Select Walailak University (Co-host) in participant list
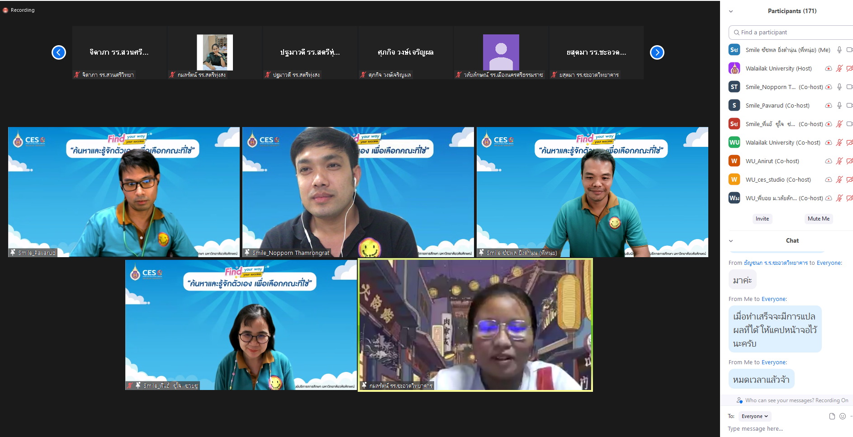The height and width of the screenshot is (437, 853). [782, 142]
